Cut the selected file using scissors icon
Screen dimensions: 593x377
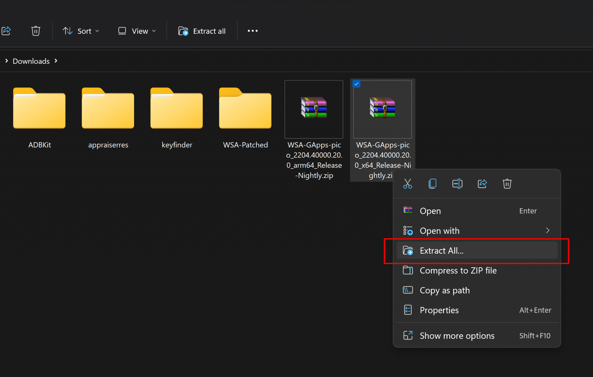coord(407,184)
